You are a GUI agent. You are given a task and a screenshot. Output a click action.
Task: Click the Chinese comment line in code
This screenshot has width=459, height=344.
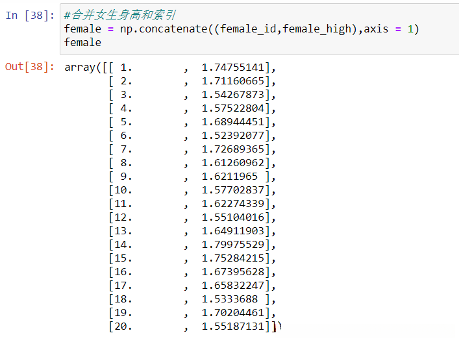[x=119, y=15]
